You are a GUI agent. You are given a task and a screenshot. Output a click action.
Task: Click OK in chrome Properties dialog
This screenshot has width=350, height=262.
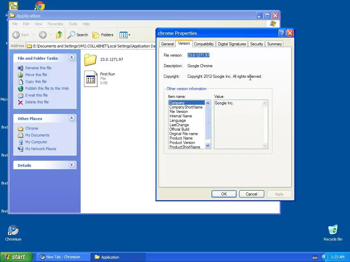coord(224,194)
